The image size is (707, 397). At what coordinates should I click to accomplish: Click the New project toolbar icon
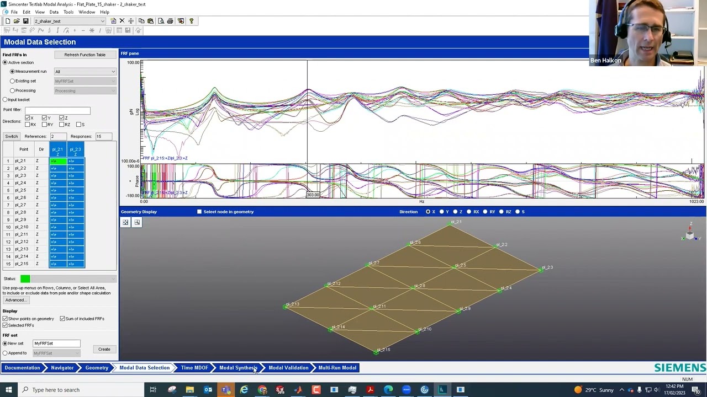8,21
